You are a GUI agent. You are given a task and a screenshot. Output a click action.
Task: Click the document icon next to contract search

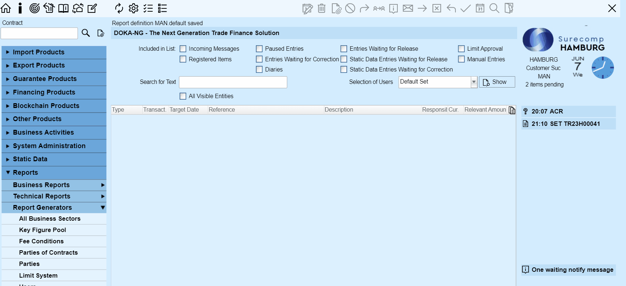(101, 33)
